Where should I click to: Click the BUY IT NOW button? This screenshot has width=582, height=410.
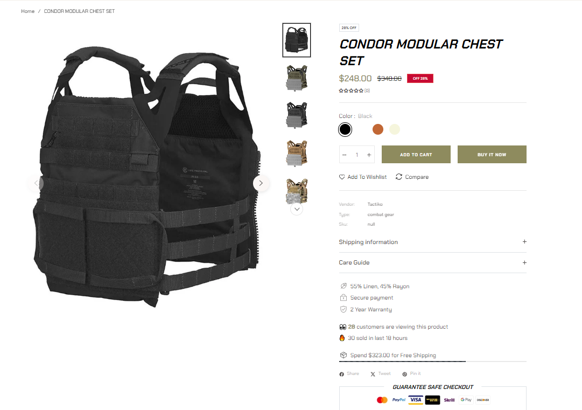pos(492,155)
